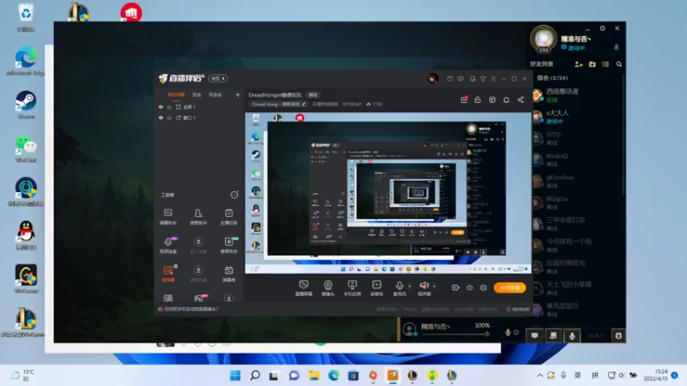Add a 摄像头 camera source
Image resolution: width=687 pixels, height=386 pixels.
328,288
